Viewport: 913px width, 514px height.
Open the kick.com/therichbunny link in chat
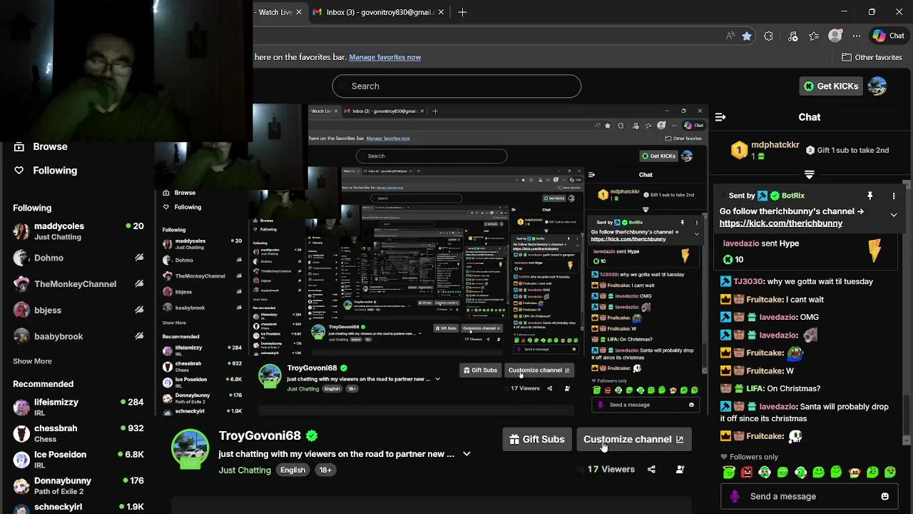pyautogui.click(x=781, y=223)
